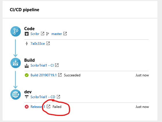Click external-link icon next to Build 20190719.1
The width and height of the screenshot is (162, 122).
tap(60, 75)
